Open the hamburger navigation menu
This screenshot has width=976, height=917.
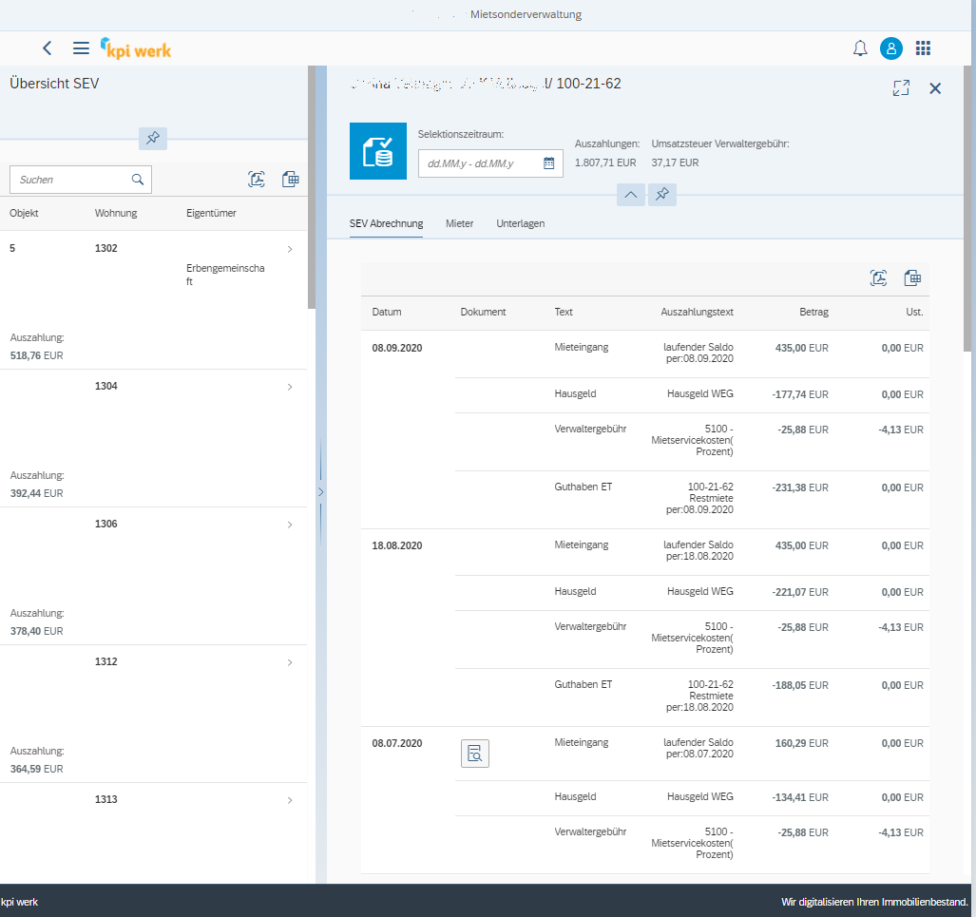point(81,48)
